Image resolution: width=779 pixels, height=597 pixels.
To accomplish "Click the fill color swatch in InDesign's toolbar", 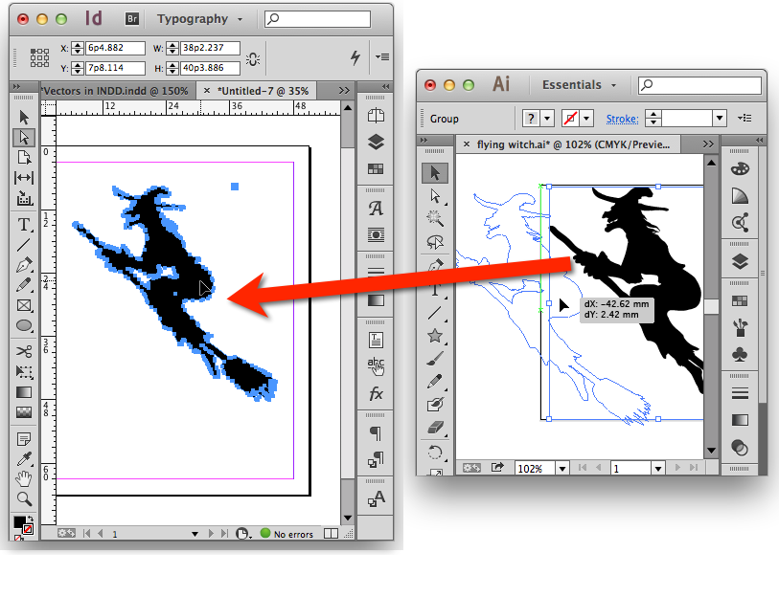I will pos(21,520).
